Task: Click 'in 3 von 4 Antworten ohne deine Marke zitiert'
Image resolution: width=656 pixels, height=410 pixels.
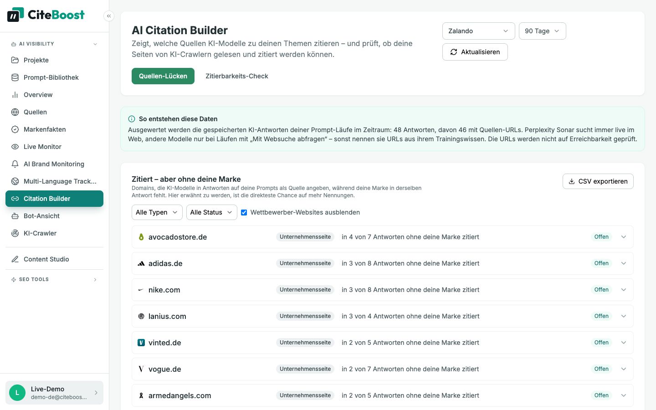Action: (x=410, y=316)
